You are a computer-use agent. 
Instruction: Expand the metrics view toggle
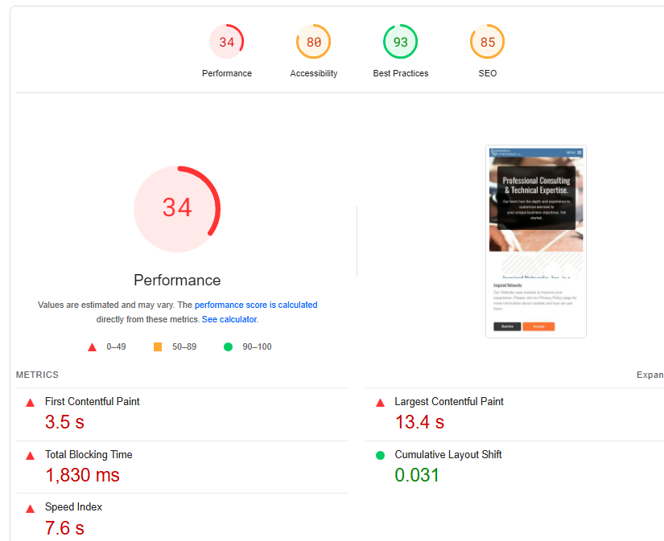[x=650, y=375]
